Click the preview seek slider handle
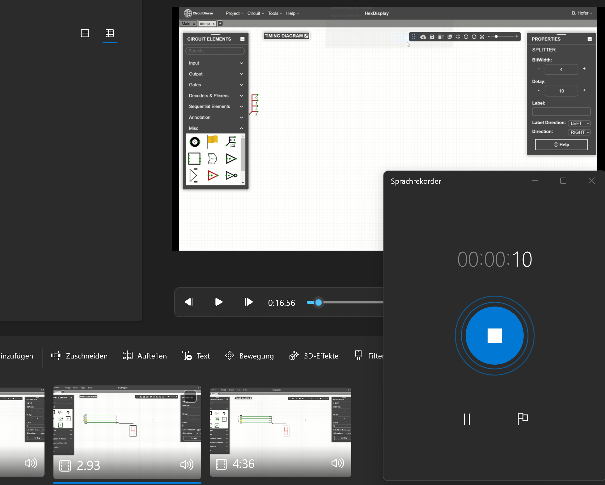Viewport: 605px width, 485px height. click(319, 302)
